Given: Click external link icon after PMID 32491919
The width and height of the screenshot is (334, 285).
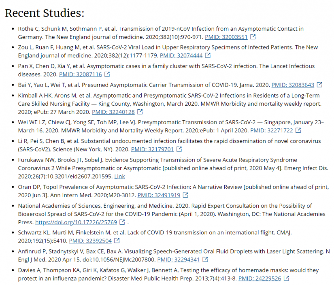Looking at the screenshot, I should coord(185,195).
